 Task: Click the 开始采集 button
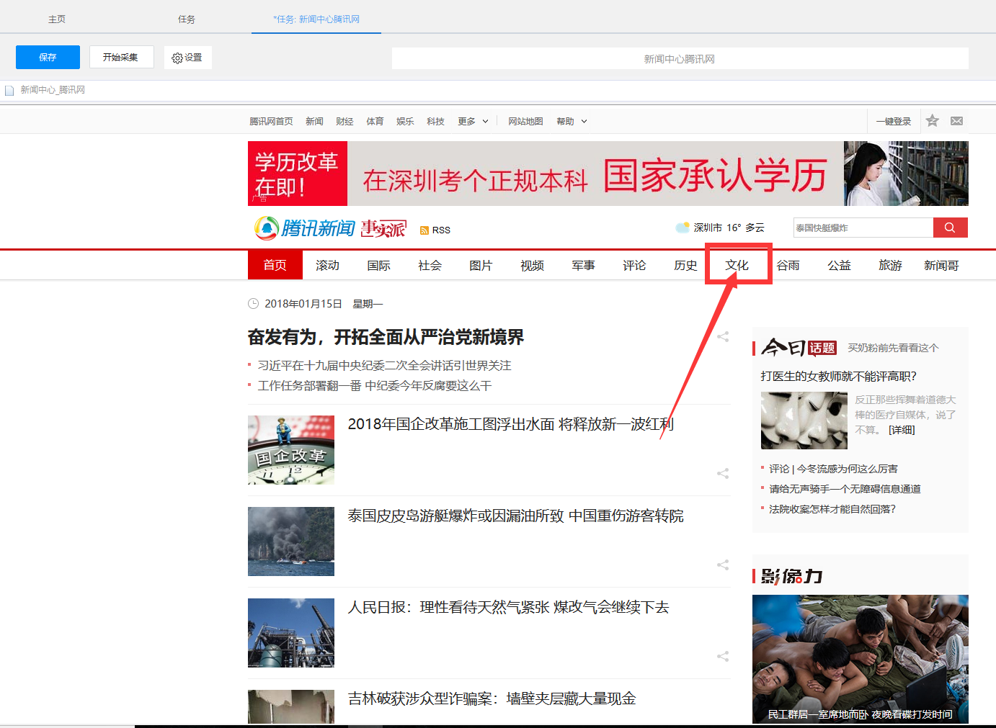pos(121,57)
